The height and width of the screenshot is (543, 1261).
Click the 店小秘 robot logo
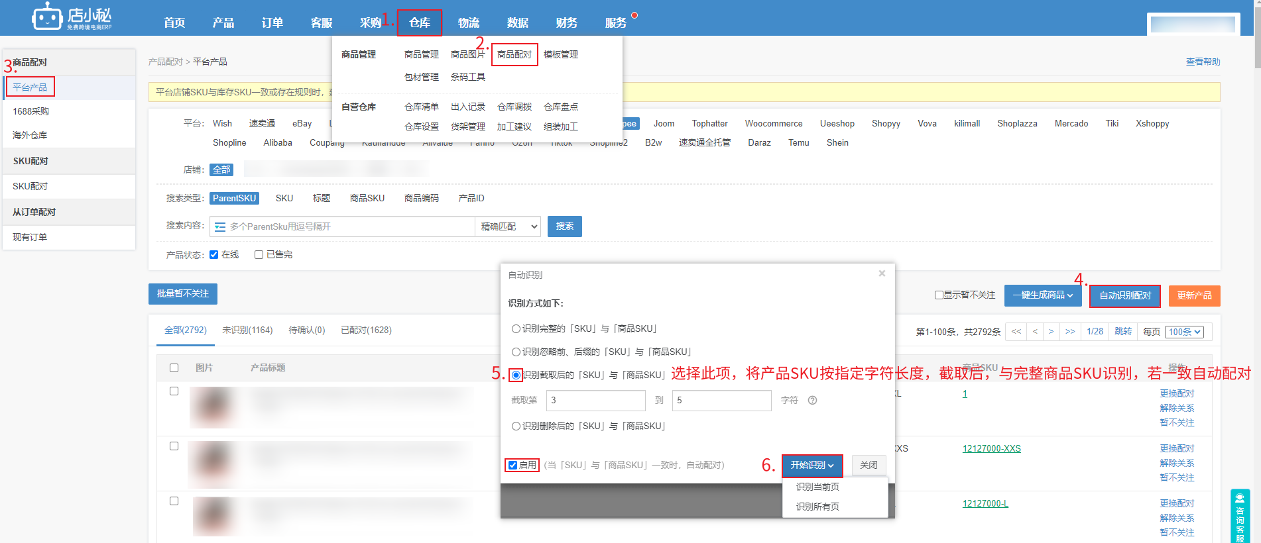(x=72, y=17)
